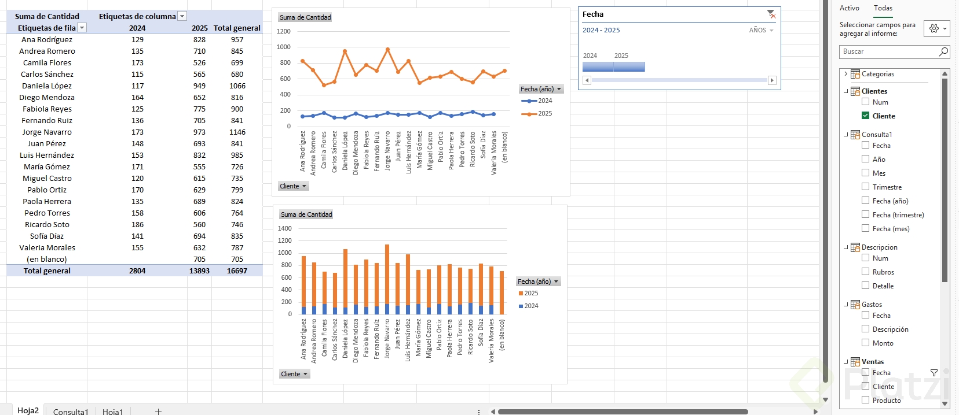
Task: Click the timeline horizontal scroll track
Action: pyautogui.click(x=679, y=80)
